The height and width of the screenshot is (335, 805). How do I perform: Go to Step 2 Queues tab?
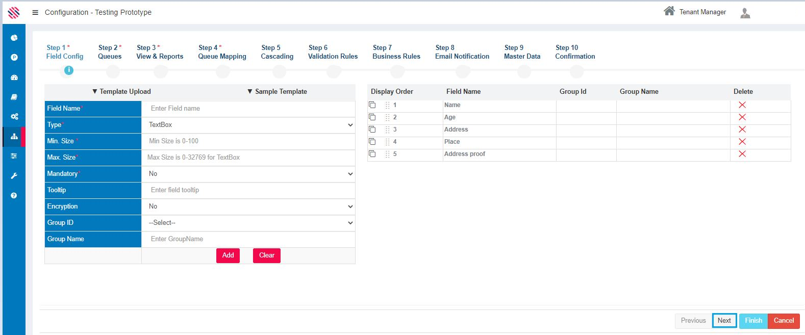(x=110, y=52)
